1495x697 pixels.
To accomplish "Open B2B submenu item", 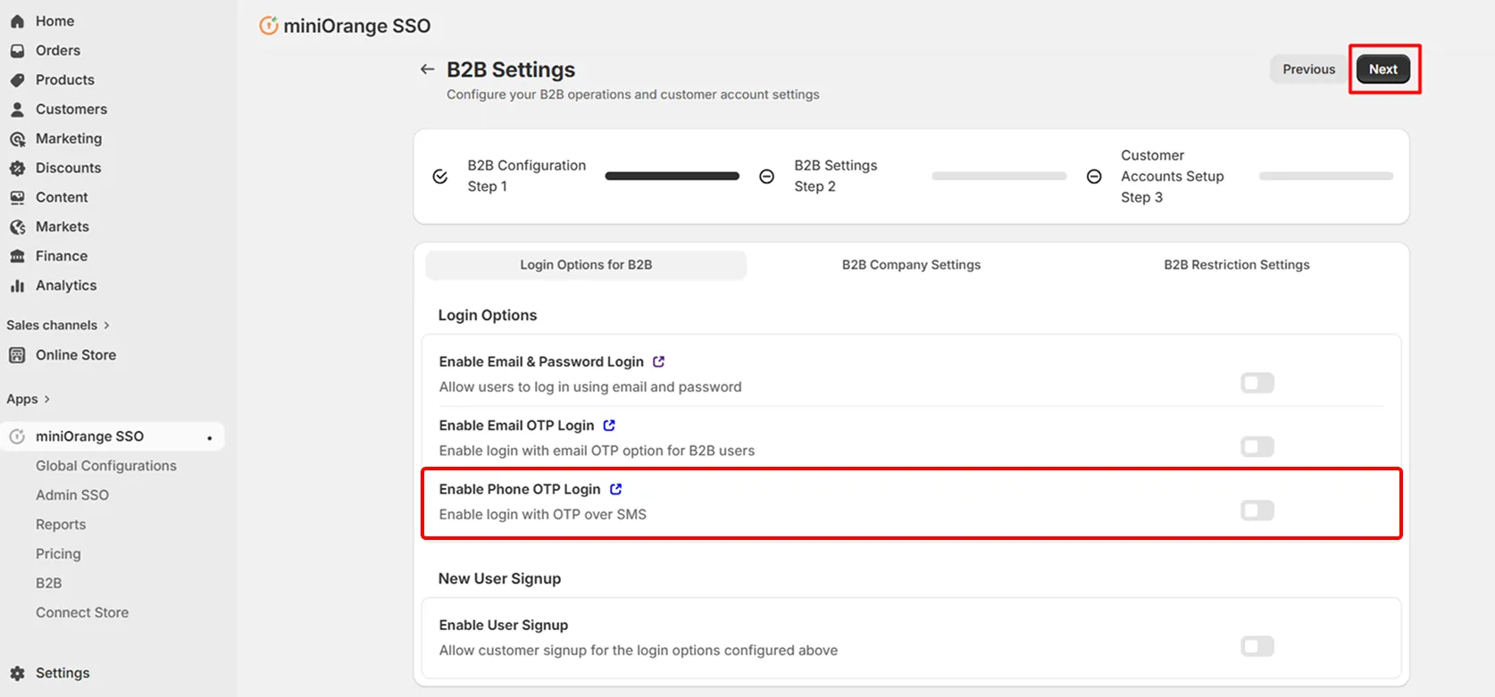I will (49, 584).
